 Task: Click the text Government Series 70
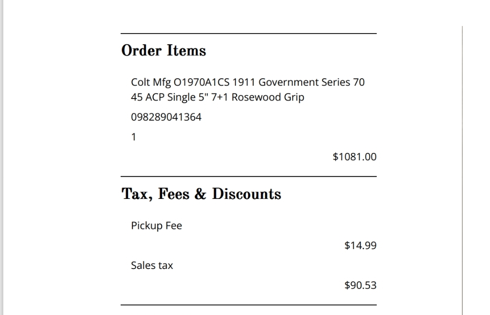click(312, 82)
